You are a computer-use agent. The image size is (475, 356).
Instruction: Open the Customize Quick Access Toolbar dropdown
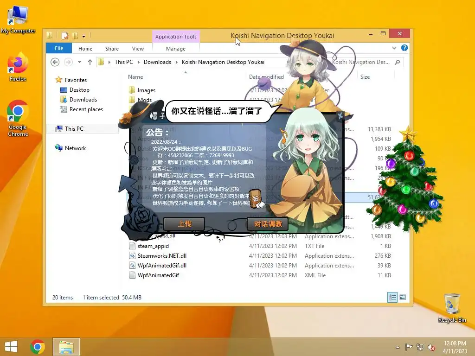pos(83,36)
